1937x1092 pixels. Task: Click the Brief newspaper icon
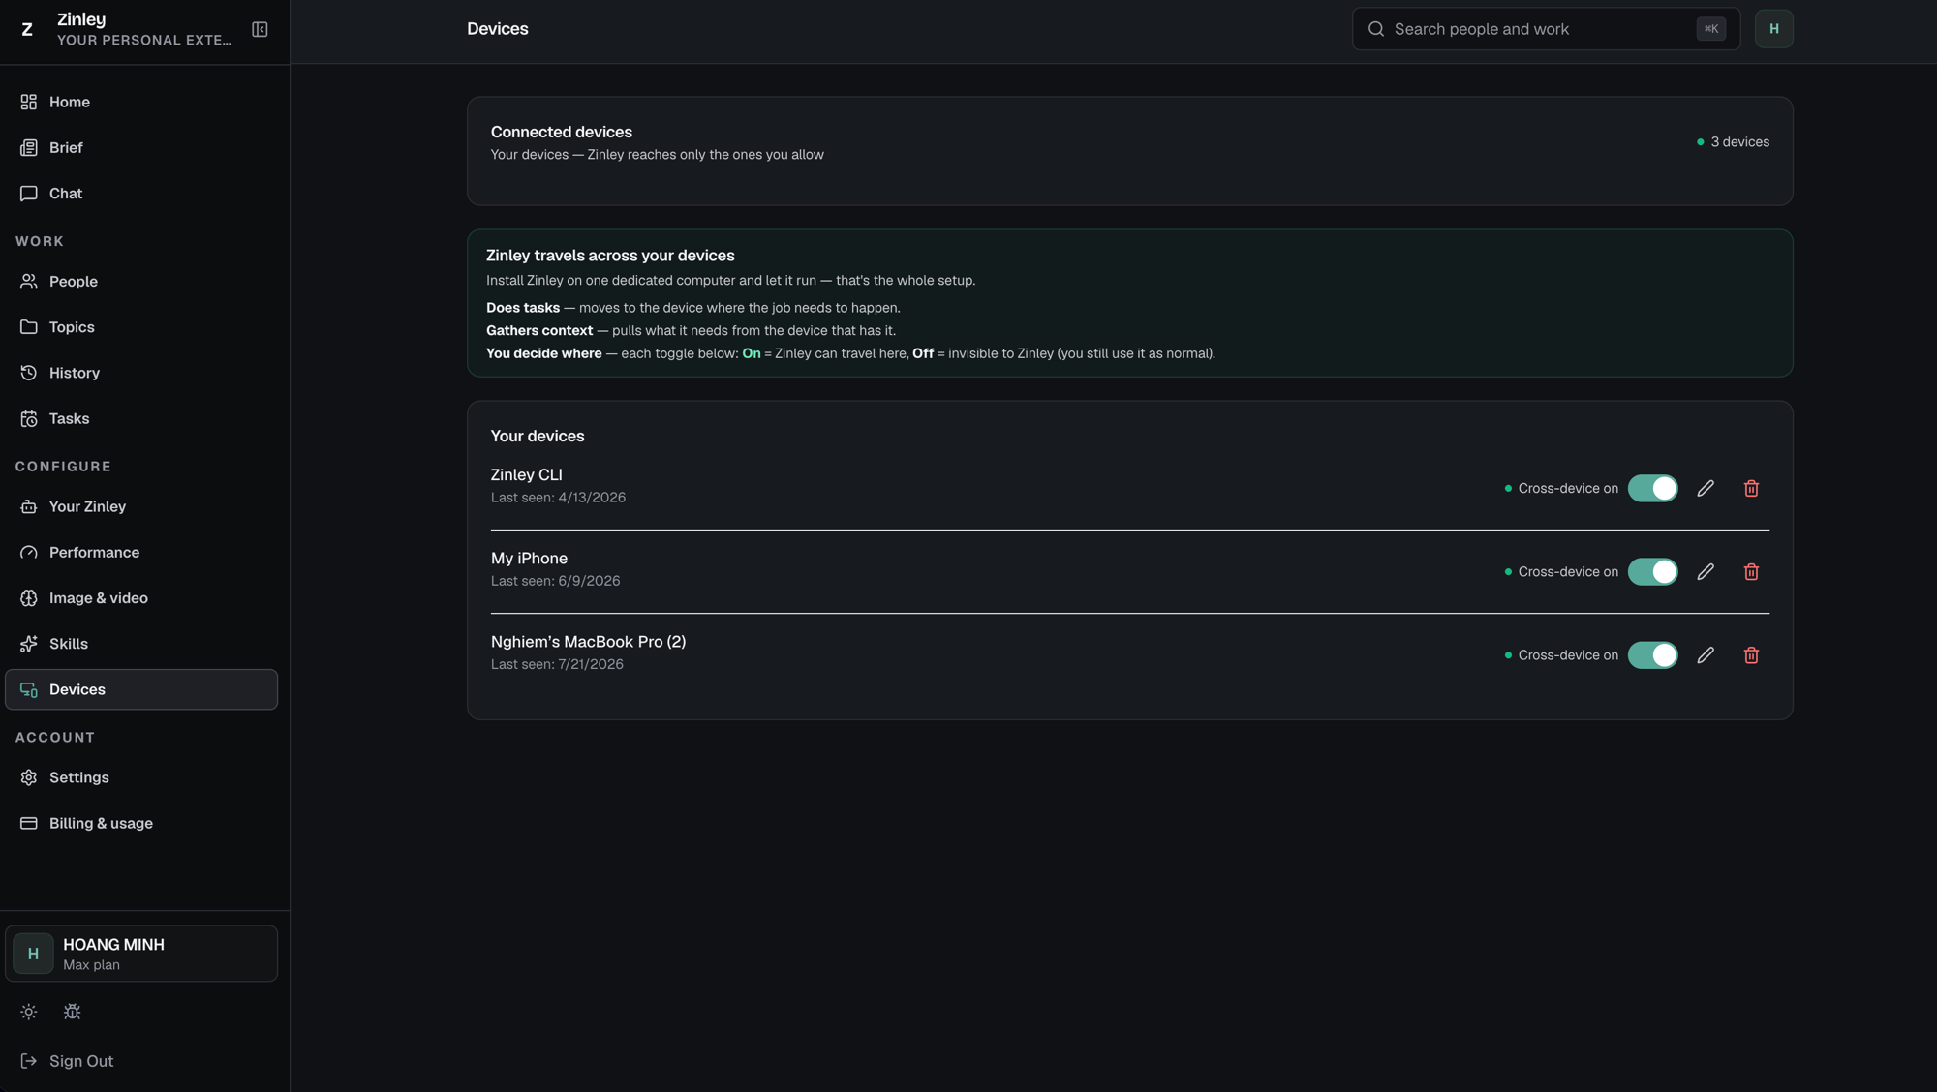[x=29, y=147]
